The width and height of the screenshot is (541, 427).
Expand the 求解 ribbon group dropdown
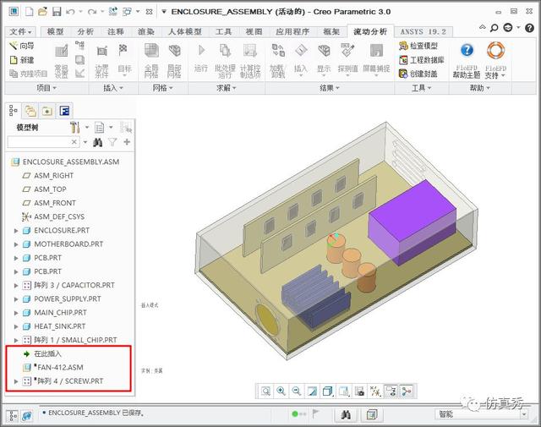click(227, 88)
